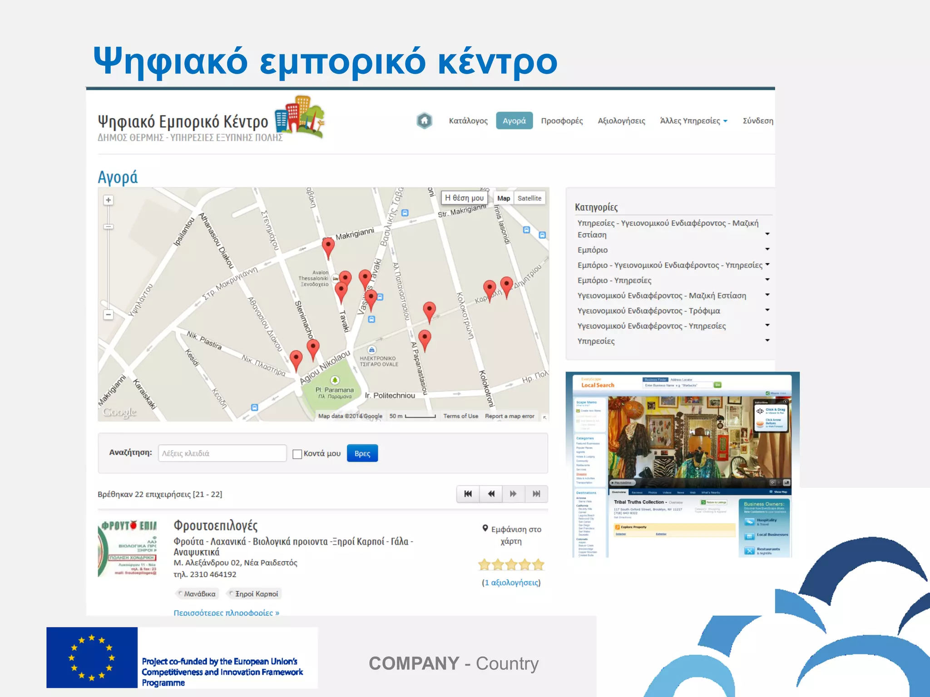Click the ΗΛΕΚΤΡΟΝΙΚΟ ΤΣΙΓΑΡΟ OVALE place icon

(x=372, y=350)
